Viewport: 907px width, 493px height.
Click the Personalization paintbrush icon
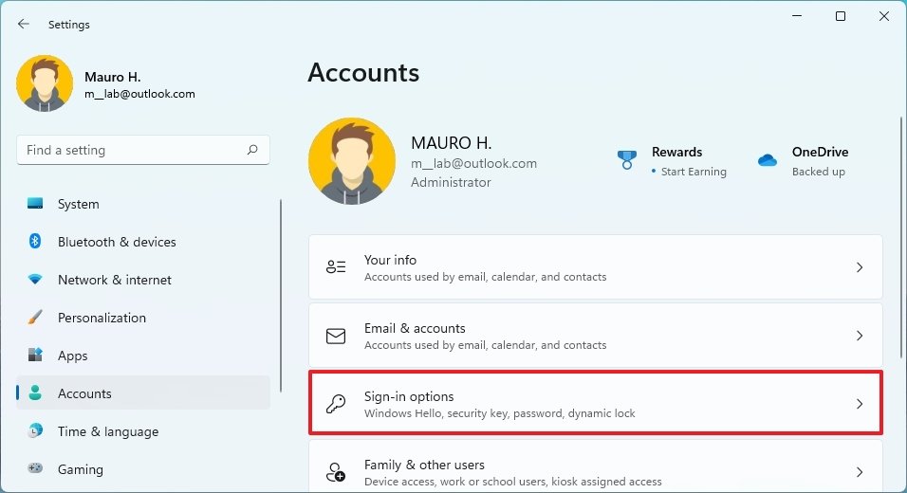click(35, 318)
